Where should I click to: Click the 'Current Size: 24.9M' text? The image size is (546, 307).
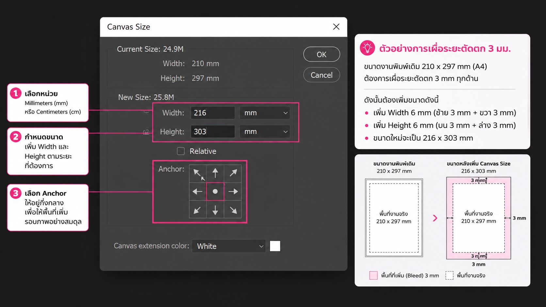tap(150, 49)
